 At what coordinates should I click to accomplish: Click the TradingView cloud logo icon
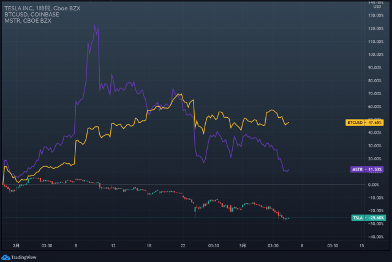pyautogui.click(x=6, y=257)
